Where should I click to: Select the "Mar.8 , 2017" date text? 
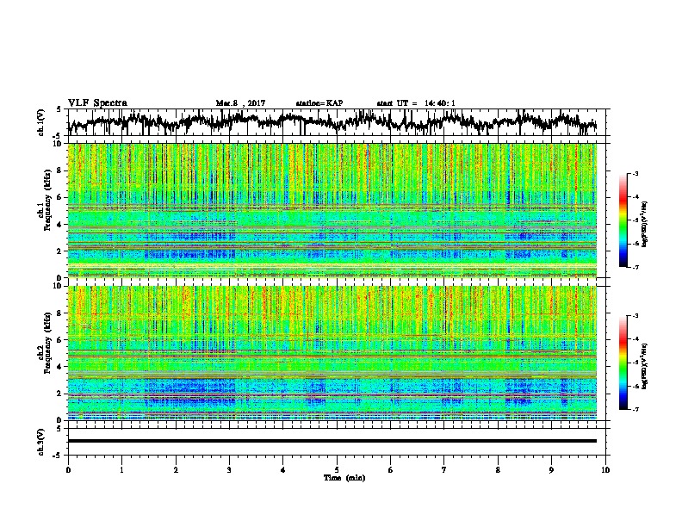(x=240, y=103)
